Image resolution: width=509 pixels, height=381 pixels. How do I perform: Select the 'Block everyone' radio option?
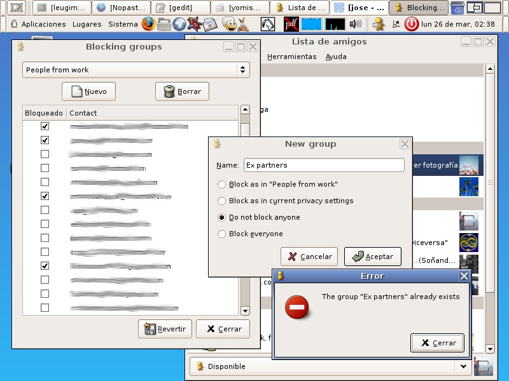222,234
